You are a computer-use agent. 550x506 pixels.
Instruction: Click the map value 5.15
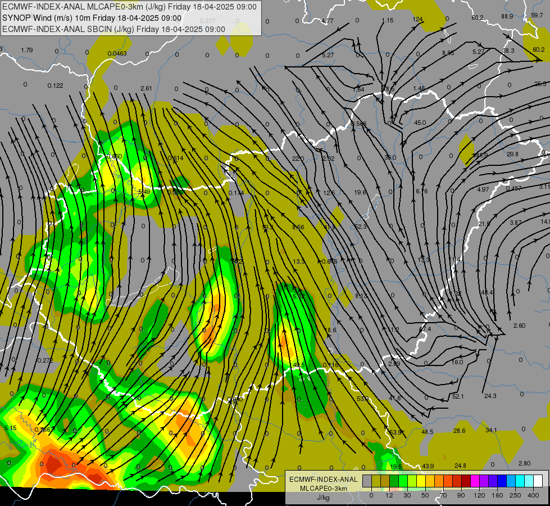click(11, 428)
